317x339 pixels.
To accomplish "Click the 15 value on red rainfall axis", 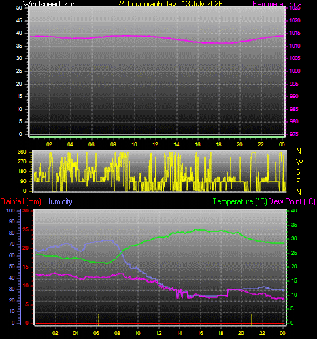I will tap(26, 268).
